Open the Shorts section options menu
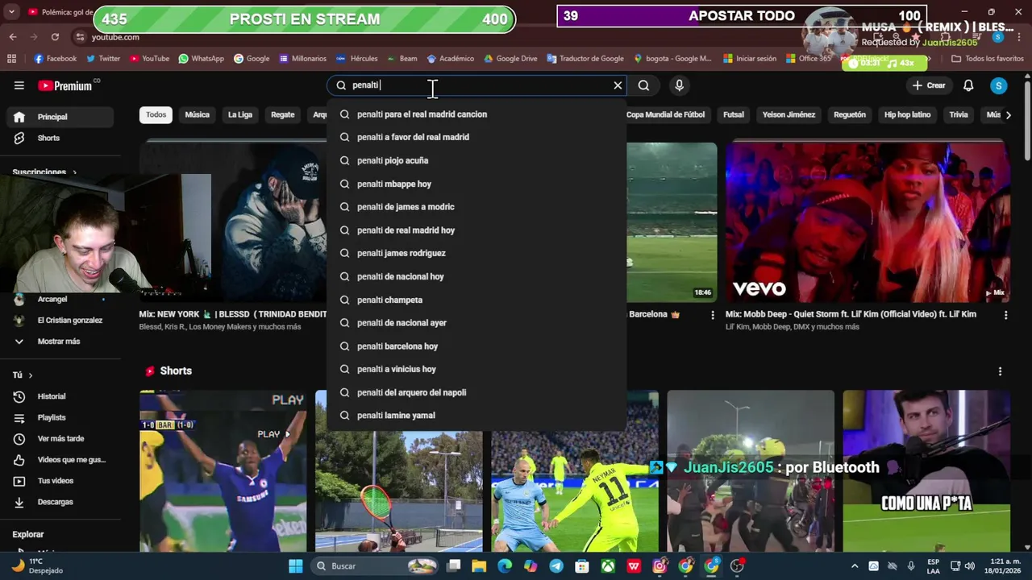This screenshot has height=580, width=1032. coord(1000,371)
